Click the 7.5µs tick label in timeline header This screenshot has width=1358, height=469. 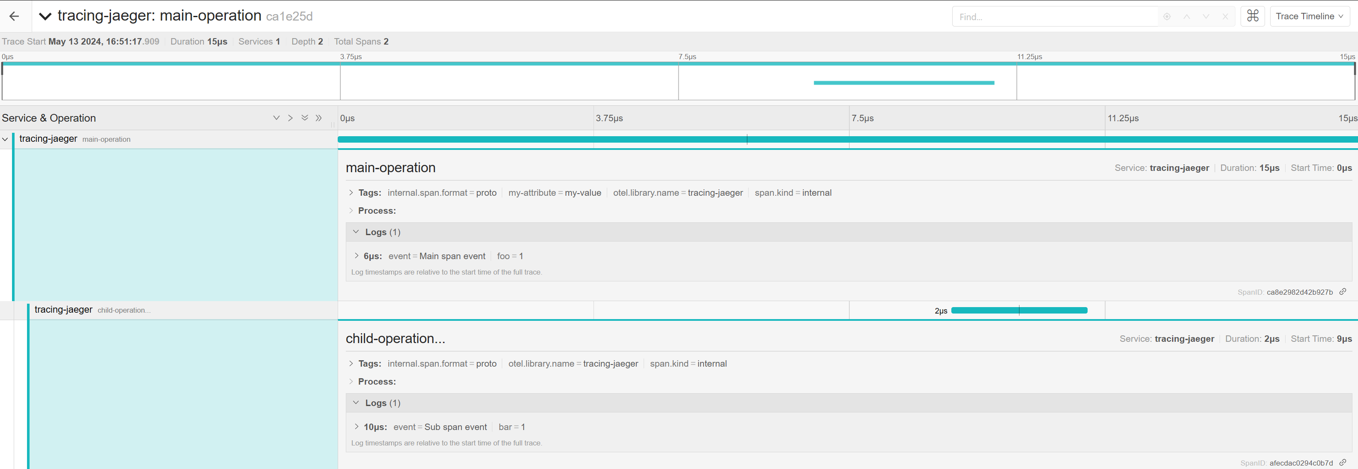click(x=863, y=118)
